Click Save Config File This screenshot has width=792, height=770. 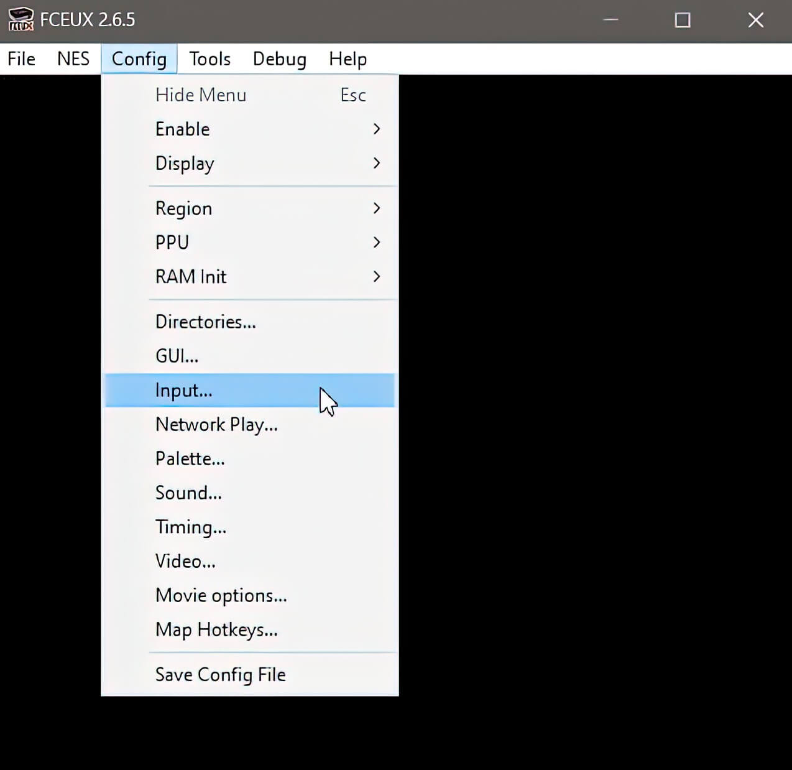221,675
